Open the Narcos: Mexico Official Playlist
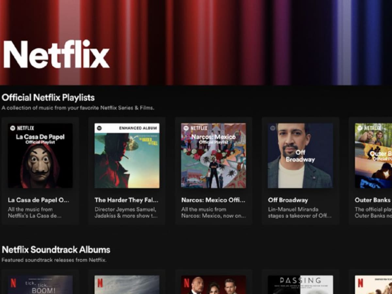The height and width of the screenshot is (294, 392). pos(213,155)
